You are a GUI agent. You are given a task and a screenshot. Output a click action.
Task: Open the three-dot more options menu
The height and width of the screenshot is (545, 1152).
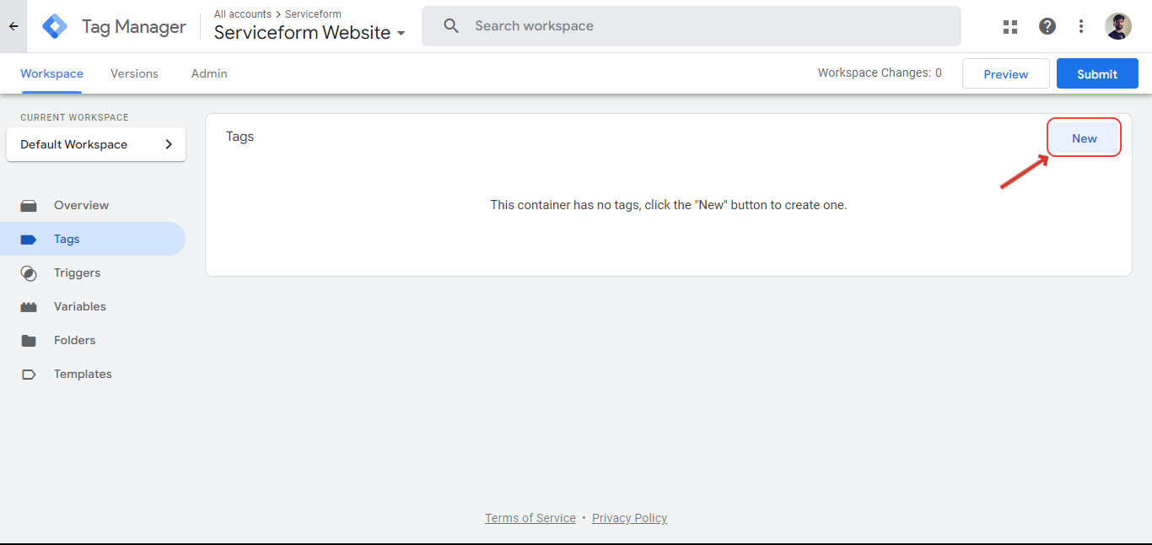point(1081,26)
